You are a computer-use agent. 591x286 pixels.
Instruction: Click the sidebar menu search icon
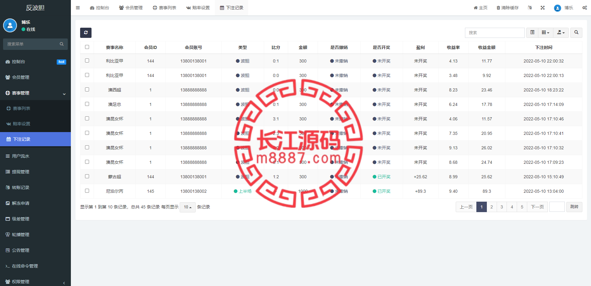pyautogui.click(x=62, y=44)
